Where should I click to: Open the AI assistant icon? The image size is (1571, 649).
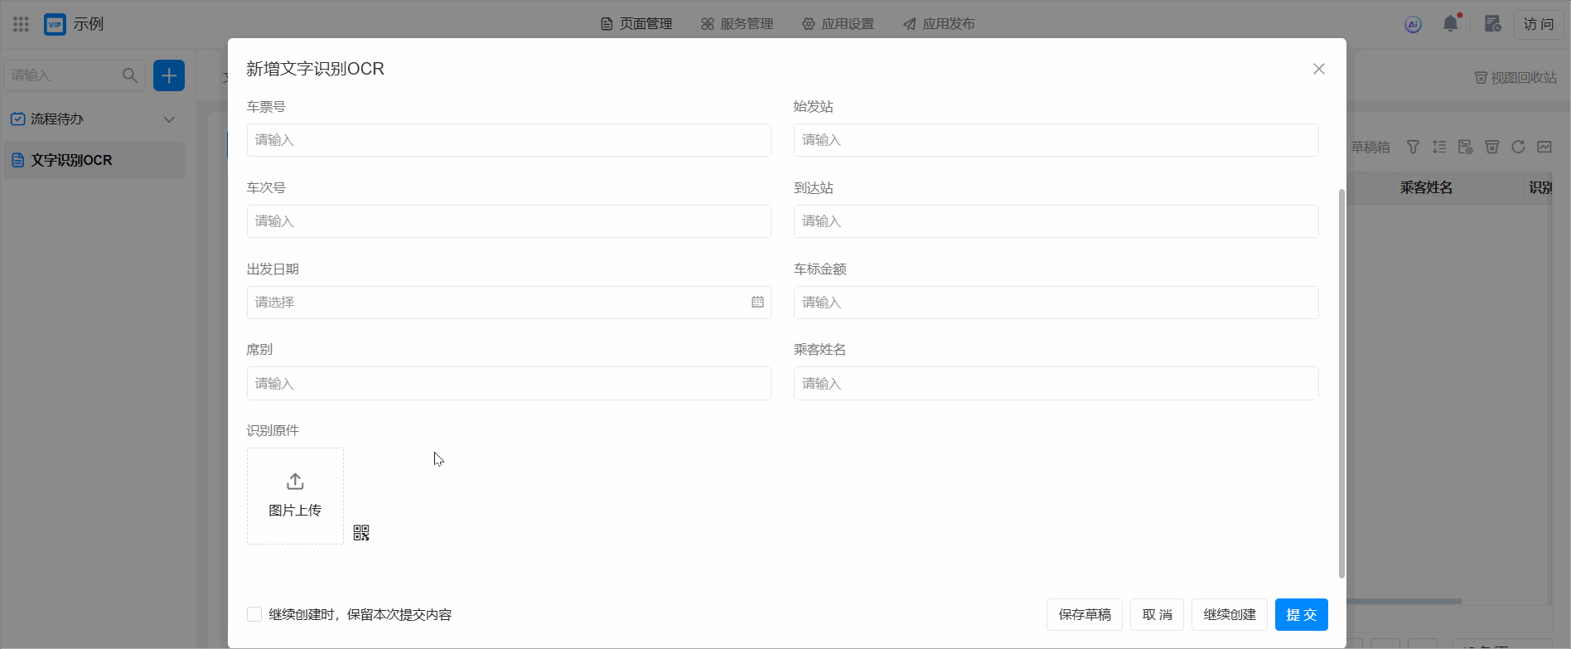click(1413, 24)
